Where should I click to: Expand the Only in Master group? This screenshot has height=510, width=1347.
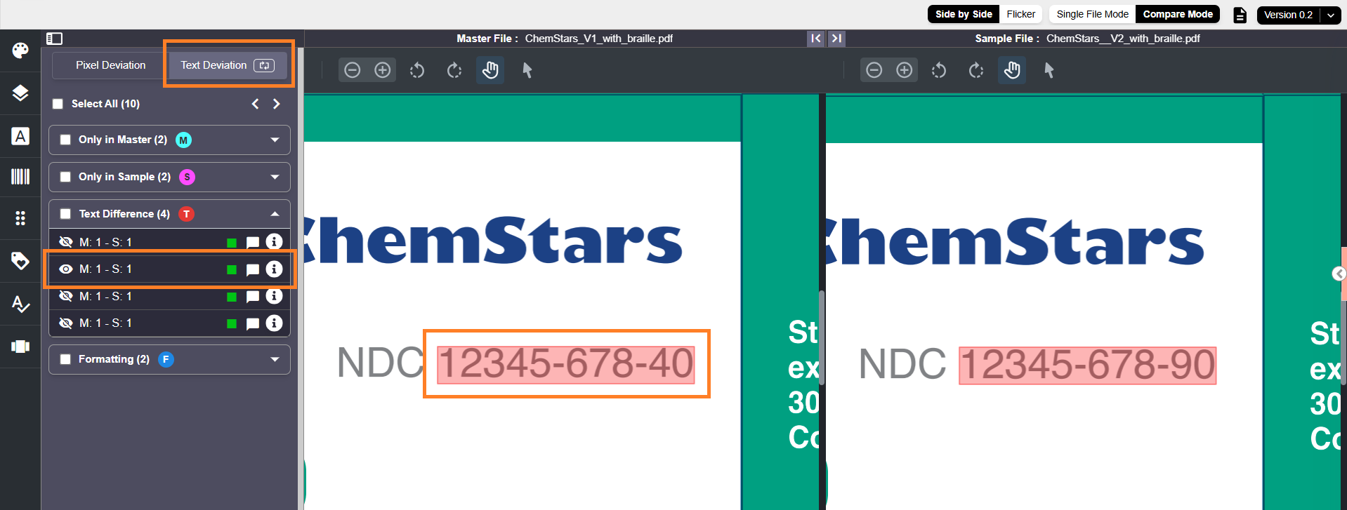pos(275,140)
